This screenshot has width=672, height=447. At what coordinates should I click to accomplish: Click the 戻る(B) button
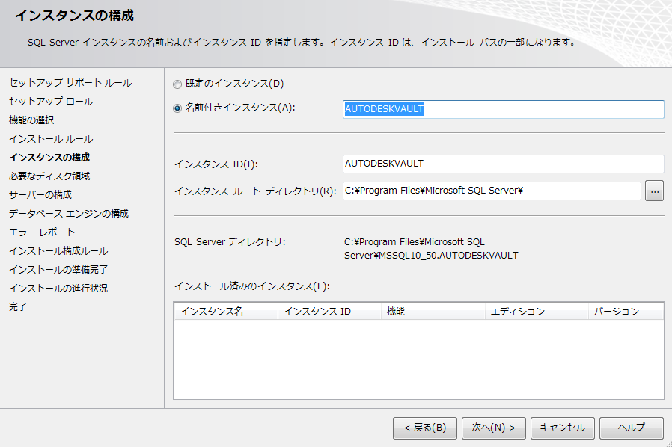coord(424,428)
